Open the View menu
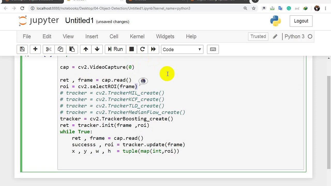331x186 pixels. tap(68, 36)
